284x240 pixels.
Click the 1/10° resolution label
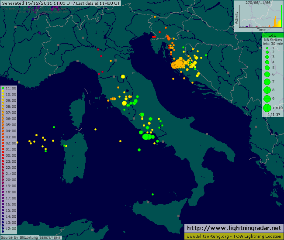(x=274, y=114)
